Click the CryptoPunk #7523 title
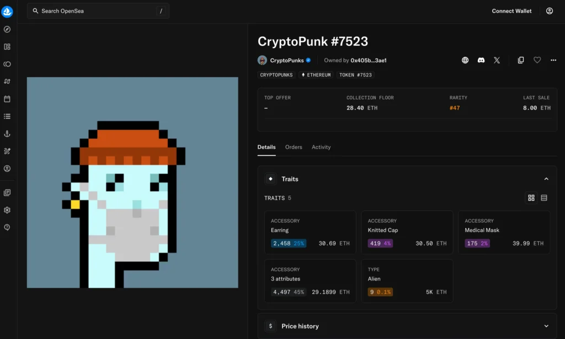 point(313,41)
